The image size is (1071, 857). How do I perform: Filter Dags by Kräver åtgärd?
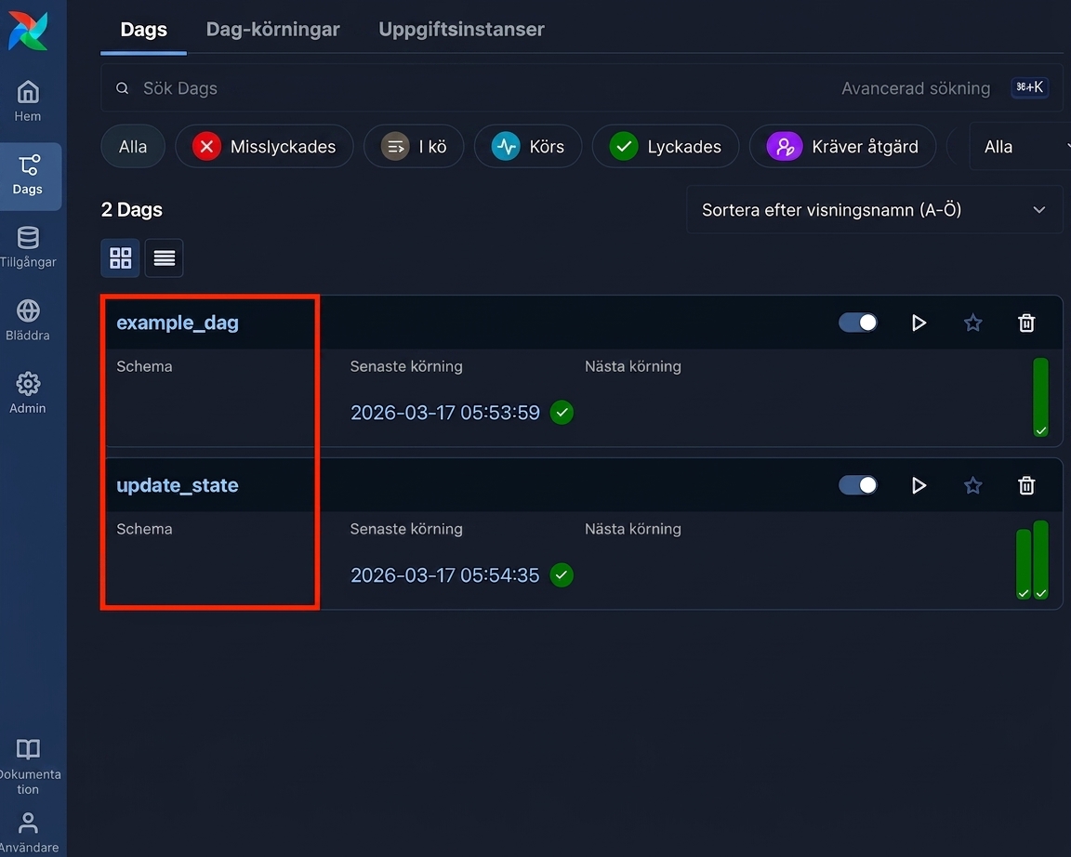tap(842, 146)
